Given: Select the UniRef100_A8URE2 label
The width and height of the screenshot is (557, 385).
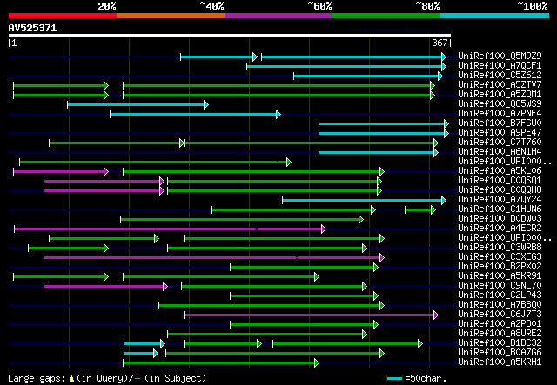Looking at the screenshot, I should (500, 334).
